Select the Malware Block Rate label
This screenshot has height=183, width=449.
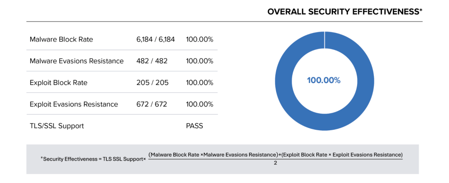point(62,39)
